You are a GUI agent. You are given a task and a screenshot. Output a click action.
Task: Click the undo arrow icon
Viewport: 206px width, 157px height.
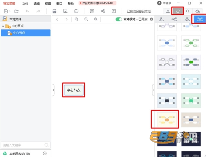coord(27,11)
